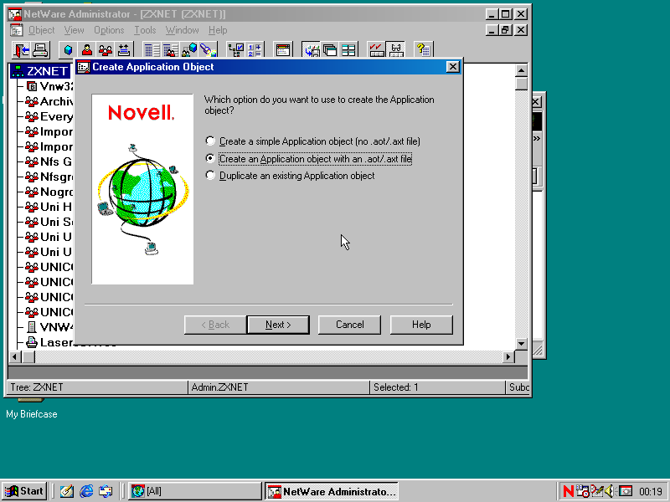Click the flashlight search toolbar icon
670x502 pixels.
point(208,50)
